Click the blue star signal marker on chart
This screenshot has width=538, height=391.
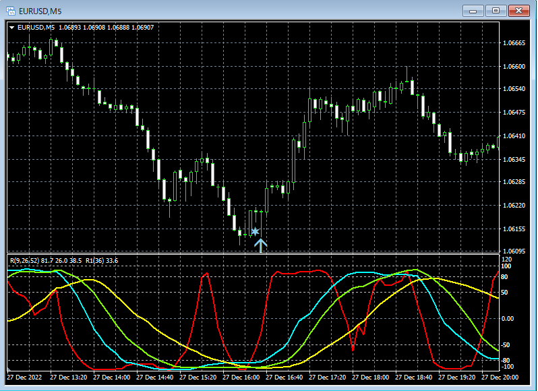(255, 231)
